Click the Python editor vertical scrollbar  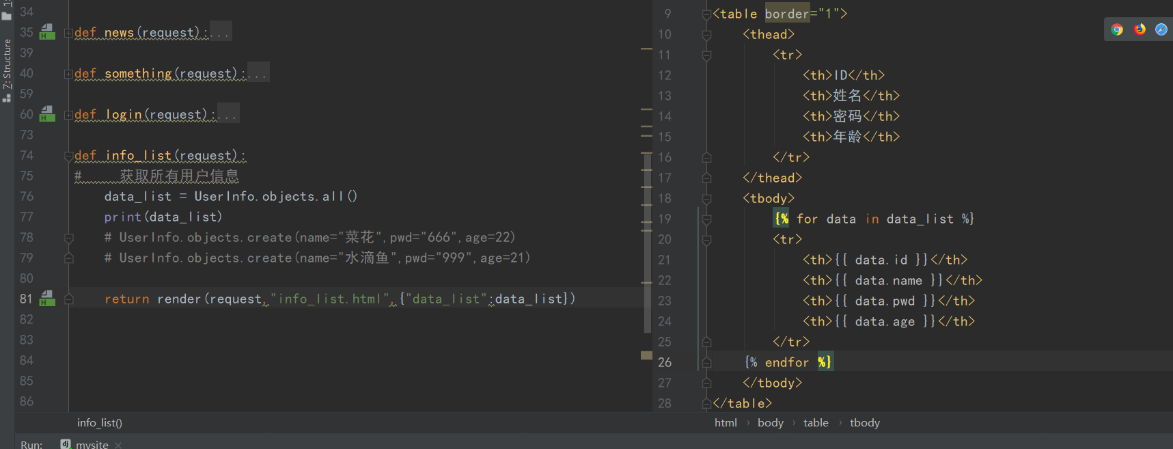pos(647,243)
